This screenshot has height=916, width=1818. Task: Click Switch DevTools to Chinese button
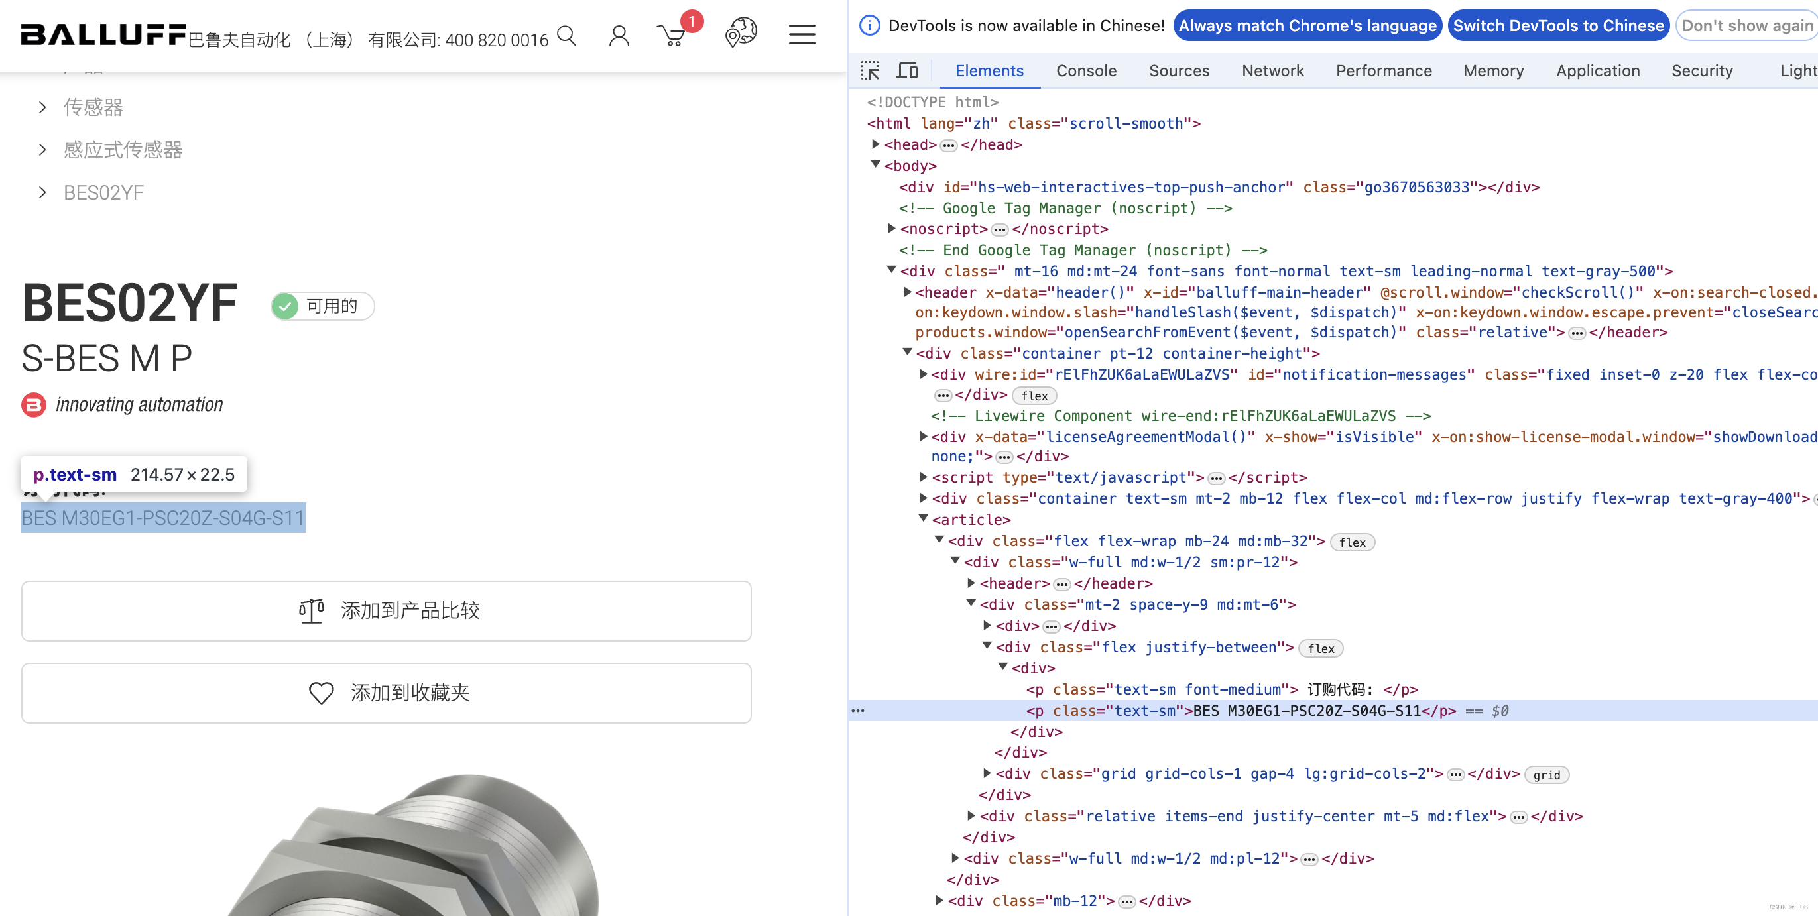click(x=1558, y=25)
